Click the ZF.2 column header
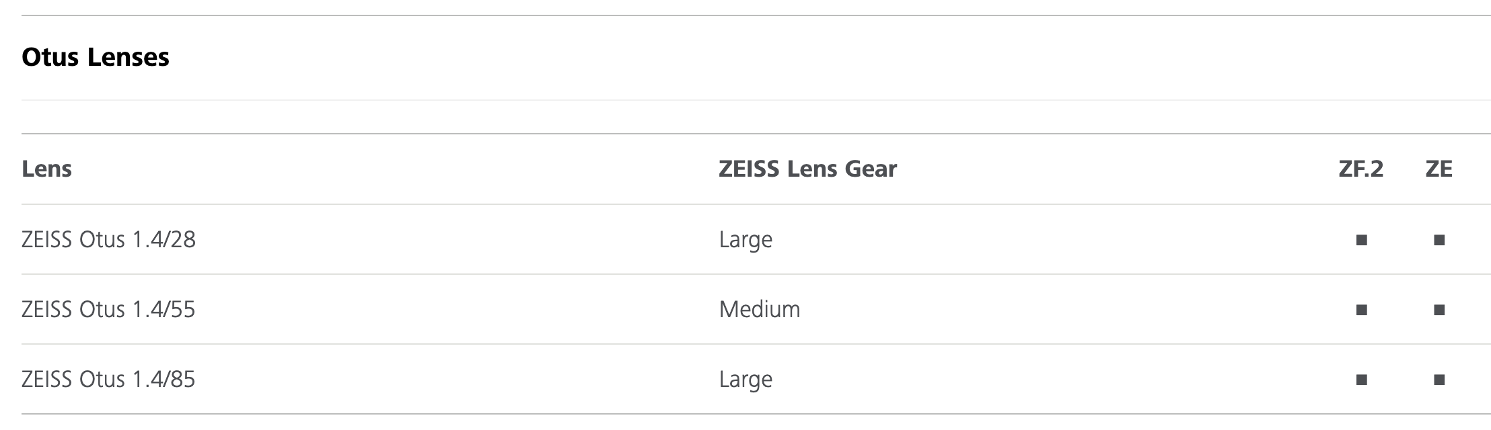This screenshot has height=430, width=1491. (x=1361, y=169)
